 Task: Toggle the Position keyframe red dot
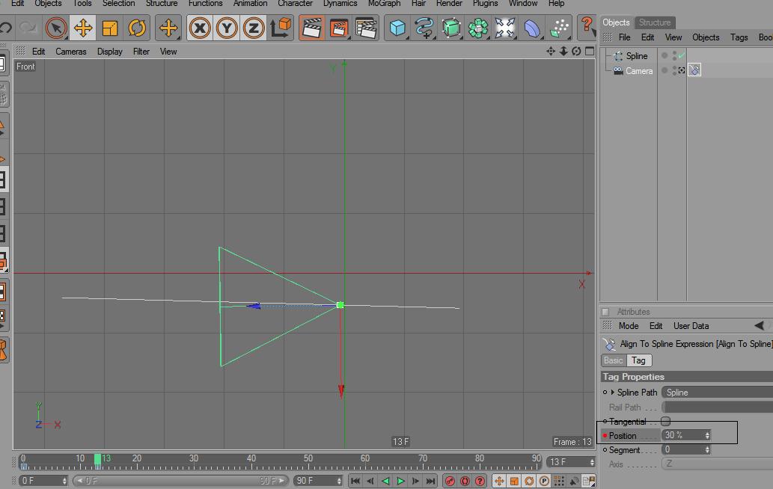(x=605, y=436)
